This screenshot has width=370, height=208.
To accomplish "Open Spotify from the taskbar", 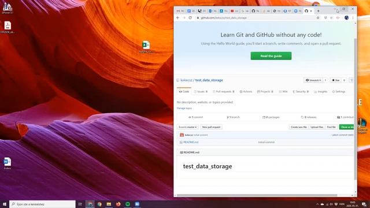I will coord(128,204).
